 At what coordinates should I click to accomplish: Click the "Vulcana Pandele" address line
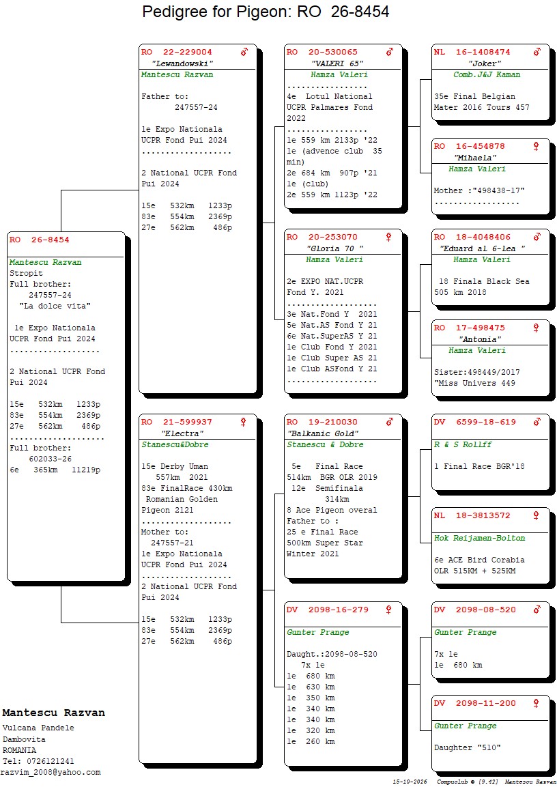pos(38,728)
